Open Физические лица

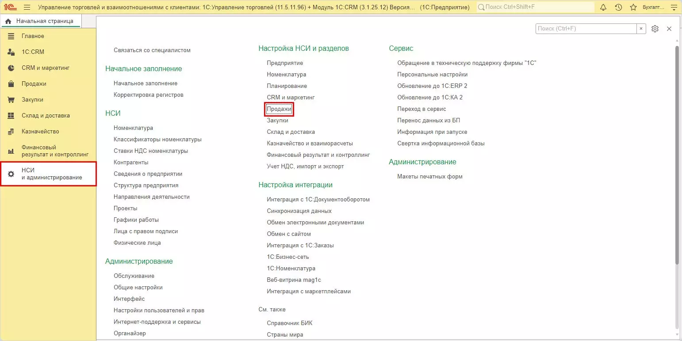point(137,243)
